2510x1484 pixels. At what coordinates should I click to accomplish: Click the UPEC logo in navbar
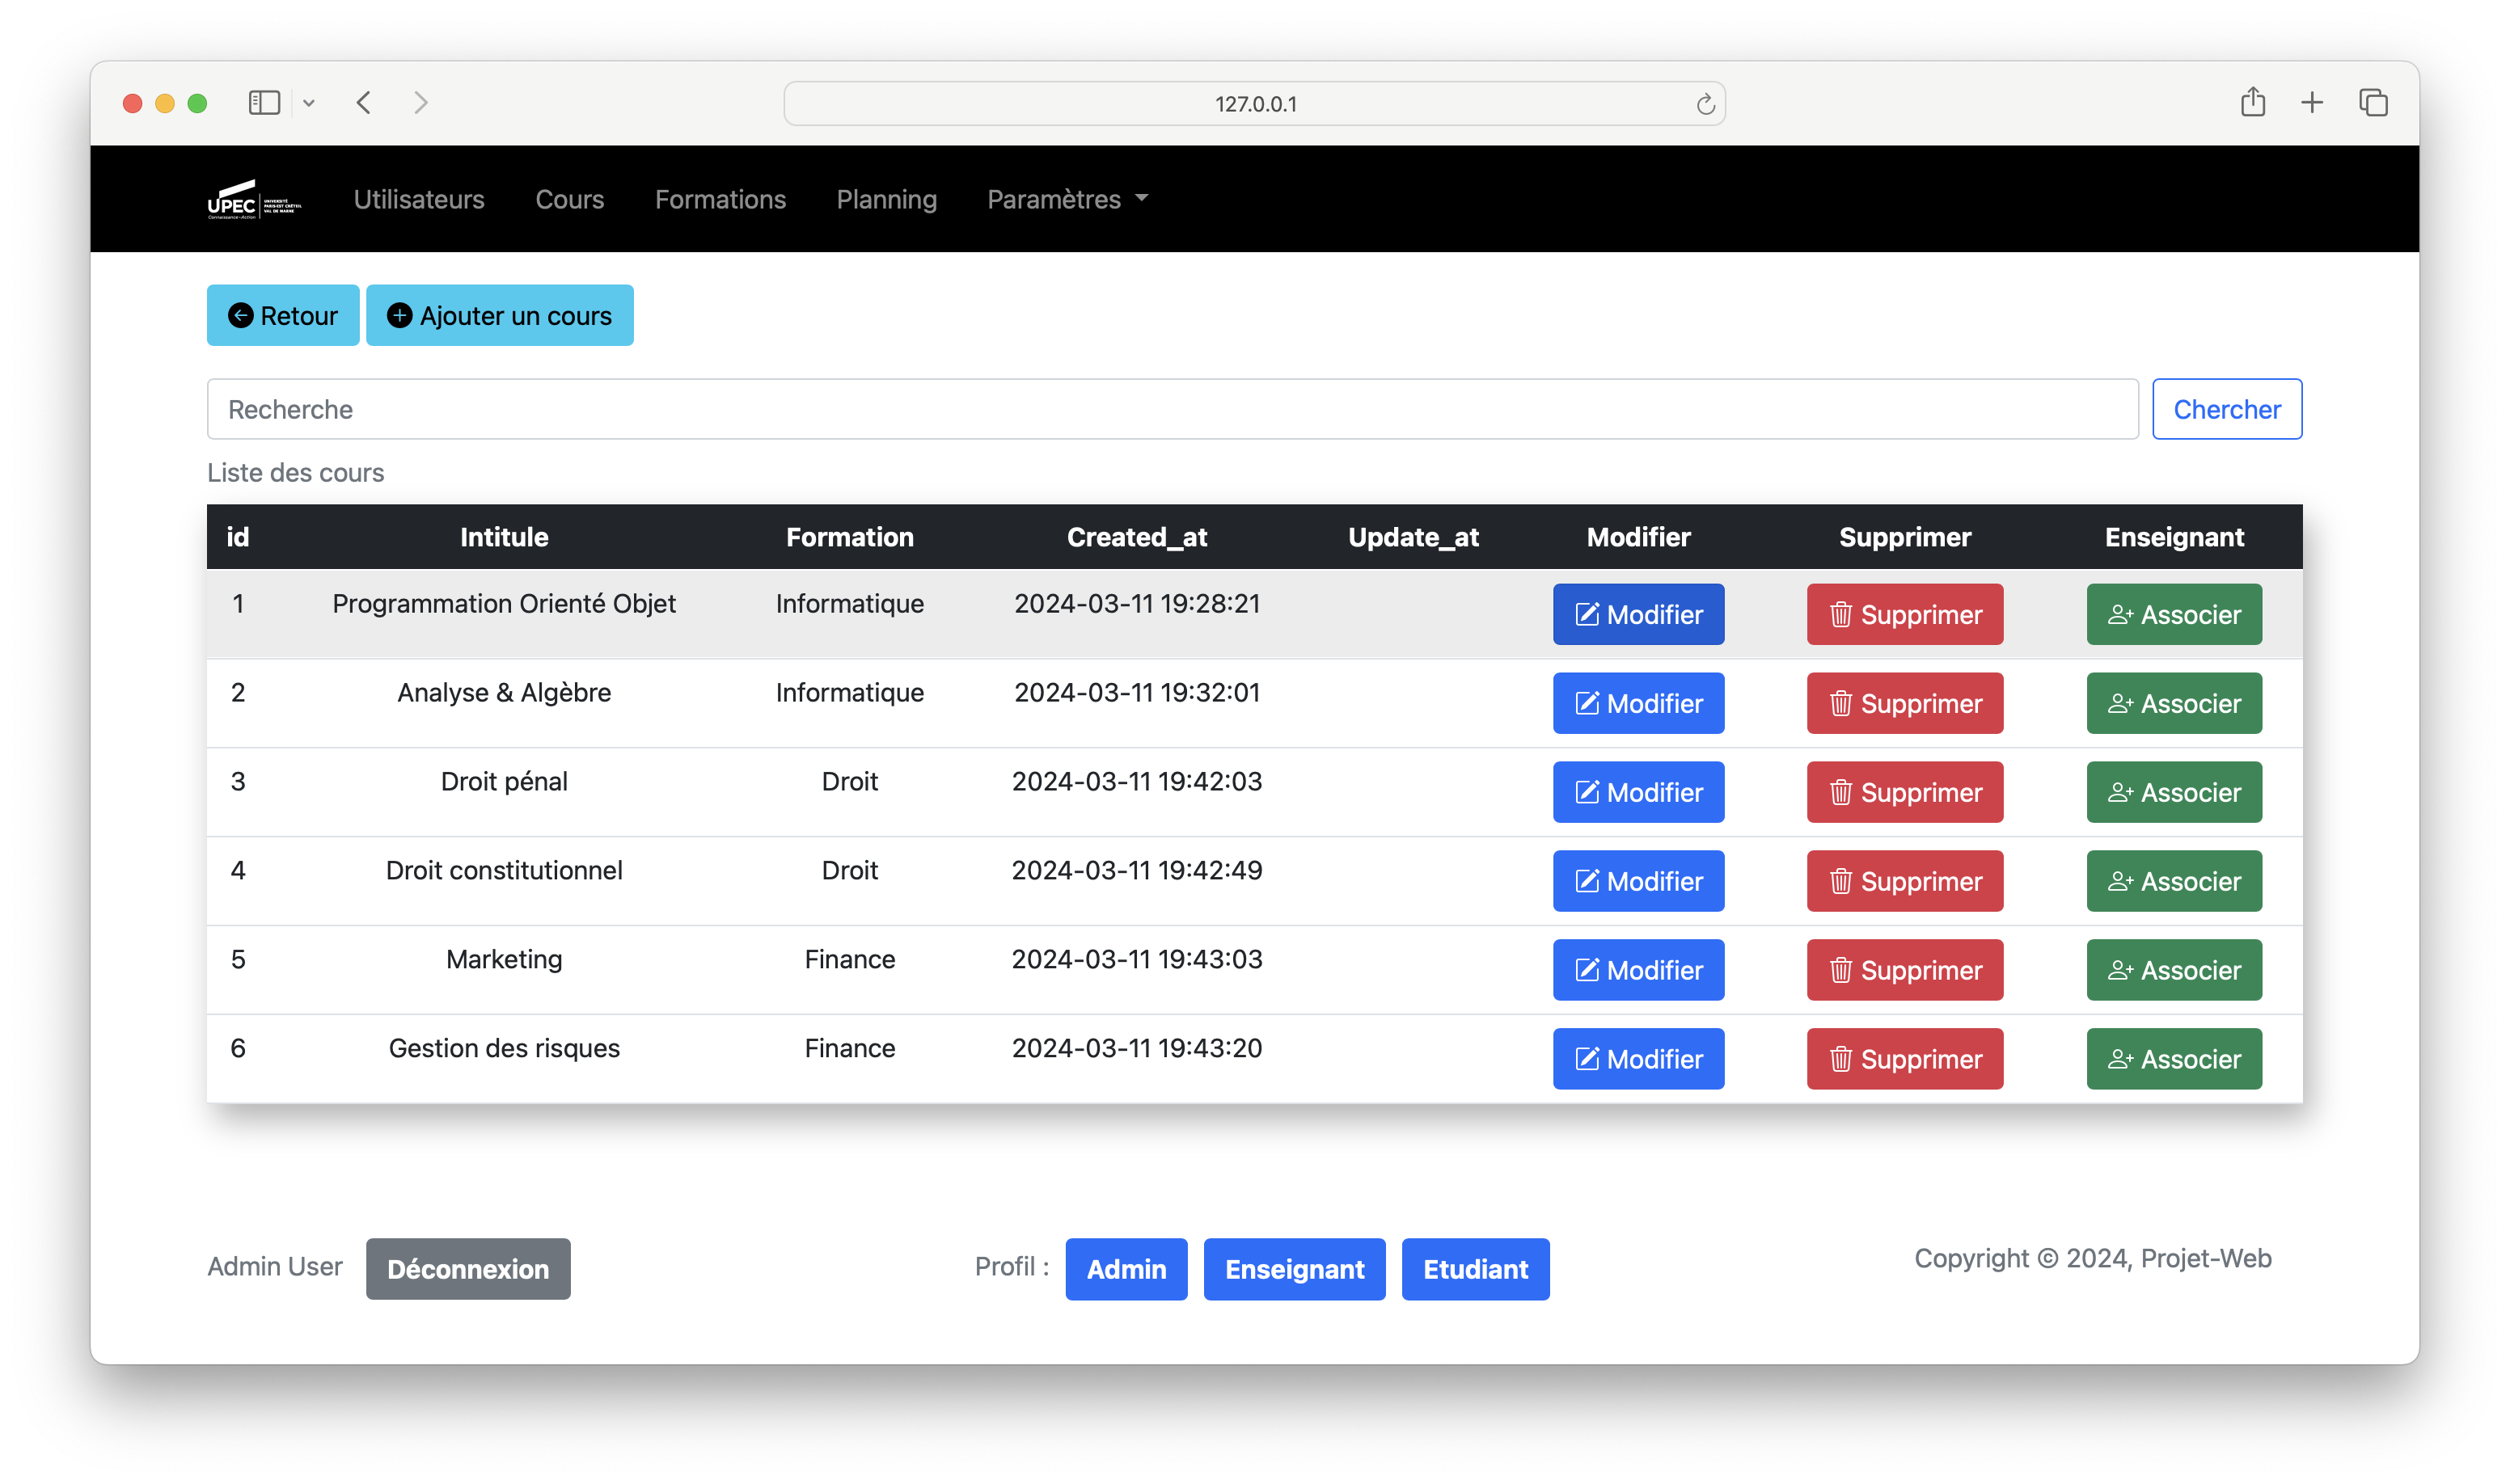253,199
